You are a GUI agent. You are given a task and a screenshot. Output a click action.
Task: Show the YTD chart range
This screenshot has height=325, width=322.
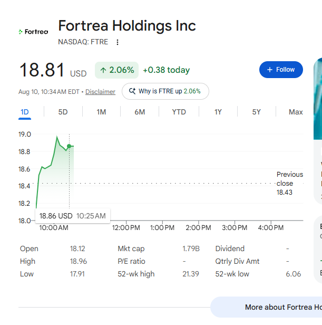pos(179,112)
